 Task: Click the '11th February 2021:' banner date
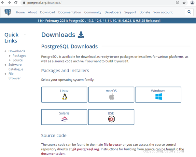click(x=53, y=20)
